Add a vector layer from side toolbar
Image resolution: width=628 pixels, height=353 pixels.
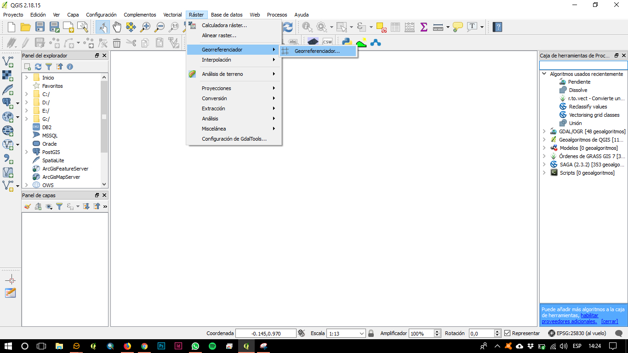click(x=8, y=61)
